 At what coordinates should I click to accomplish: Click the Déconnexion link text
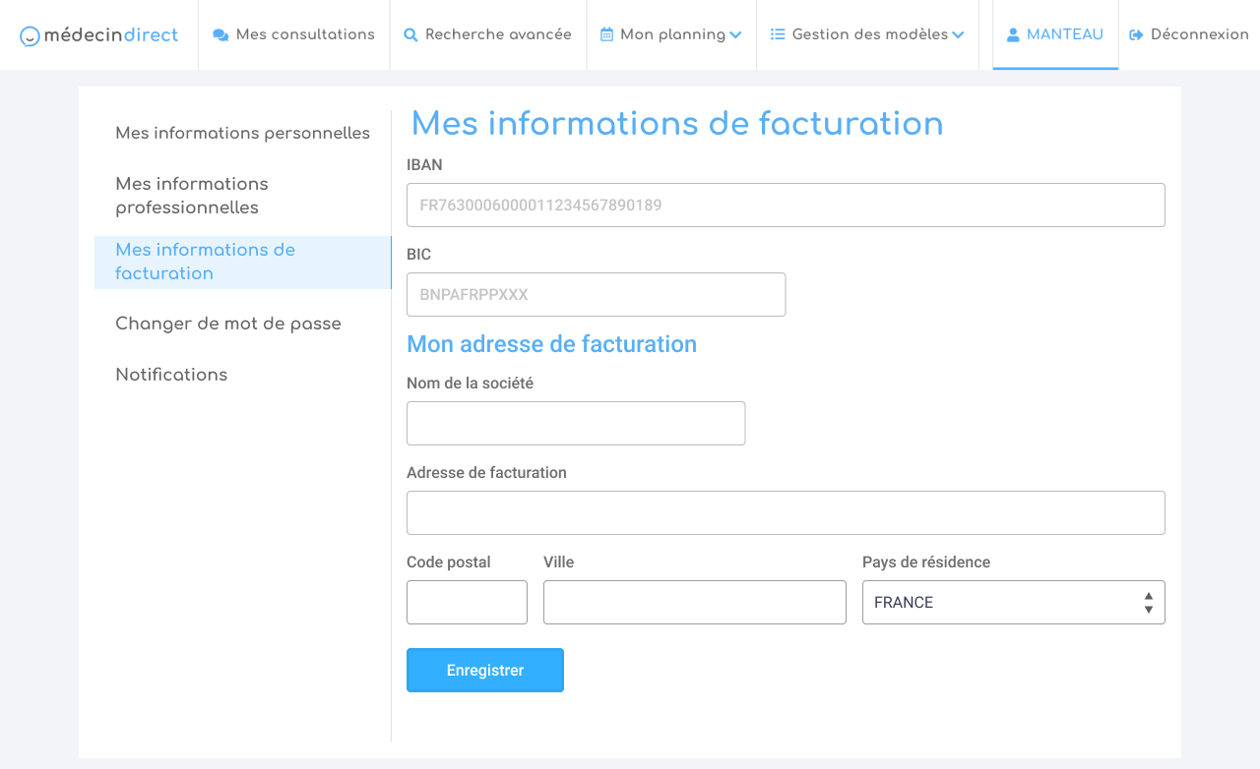tap(1199, 34)
